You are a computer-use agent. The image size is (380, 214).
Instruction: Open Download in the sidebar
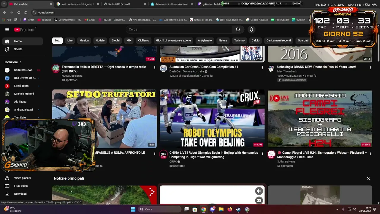click(x=23, y=194)
